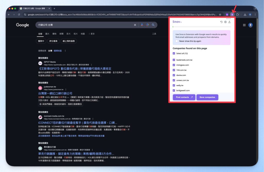Switch to the 圖片 tab
The height and width of the screenshot is (172, 264).
click(47, 34)
